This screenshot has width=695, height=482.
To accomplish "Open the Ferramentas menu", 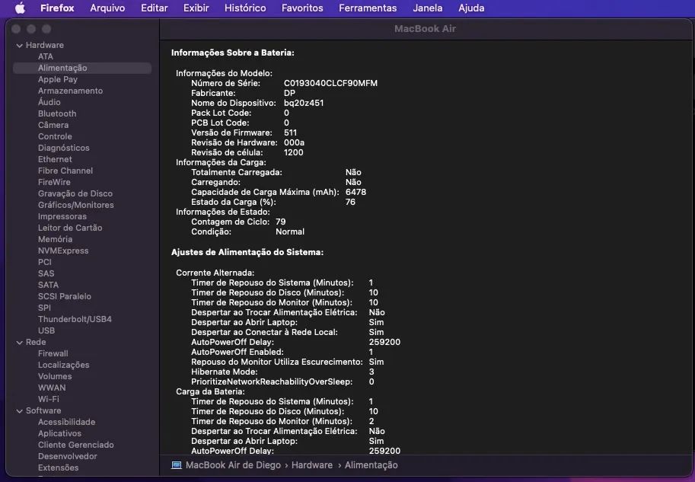I will (x=368, y=8).
